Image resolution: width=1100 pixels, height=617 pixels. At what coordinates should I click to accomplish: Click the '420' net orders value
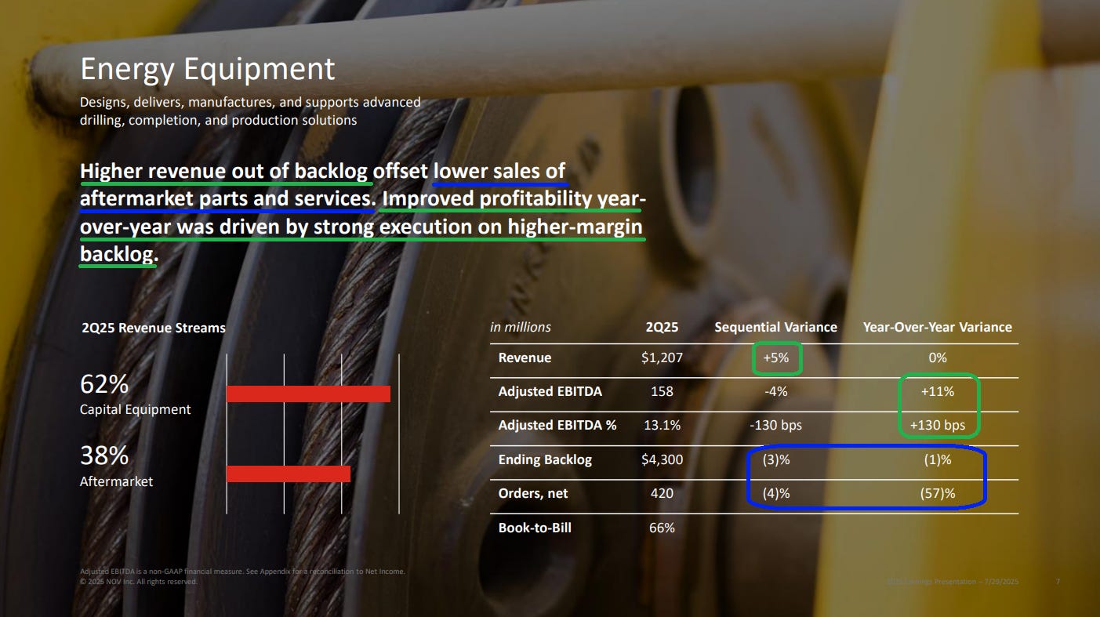[662, 493]
